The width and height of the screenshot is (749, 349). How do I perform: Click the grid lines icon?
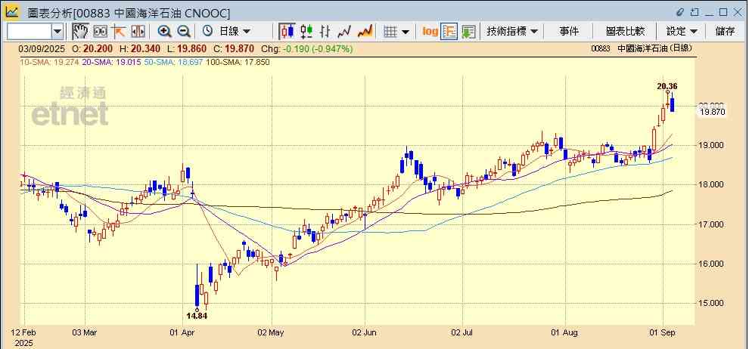click(x=390, y=32)
